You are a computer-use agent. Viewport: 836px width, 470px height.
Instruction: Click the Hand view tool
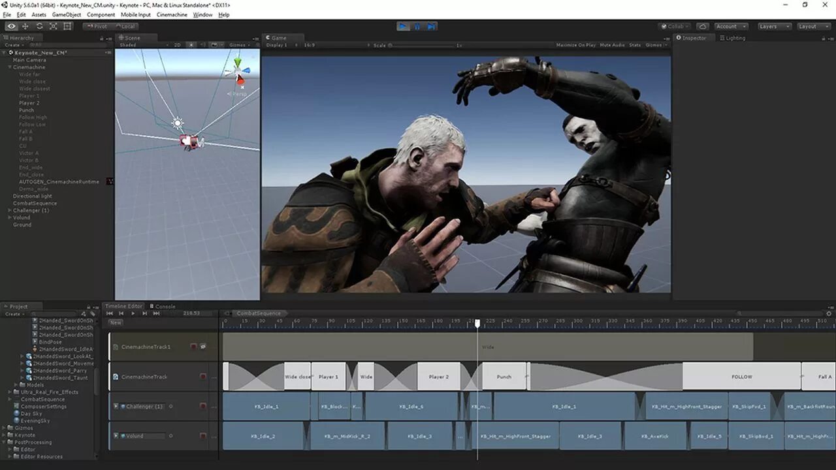pos(11,26)
